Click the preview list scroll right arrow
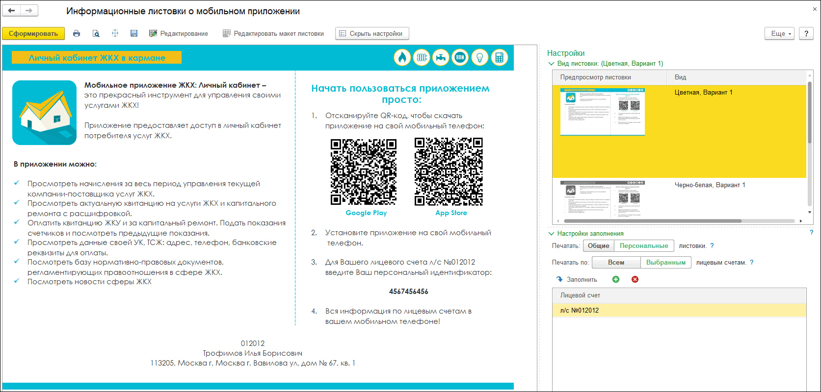 (801, 221)
